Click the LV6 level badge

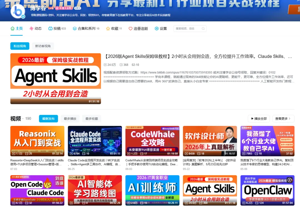click(51, 8)
